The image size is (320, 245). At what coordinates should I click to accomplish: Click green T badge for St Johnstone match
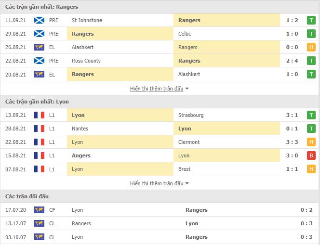point(311,20)
